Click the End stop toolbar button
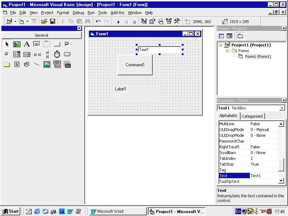 click(x=135, y=22)
